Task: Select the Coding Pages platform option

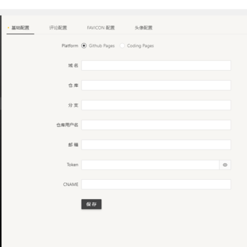Action: click(137, 46)
